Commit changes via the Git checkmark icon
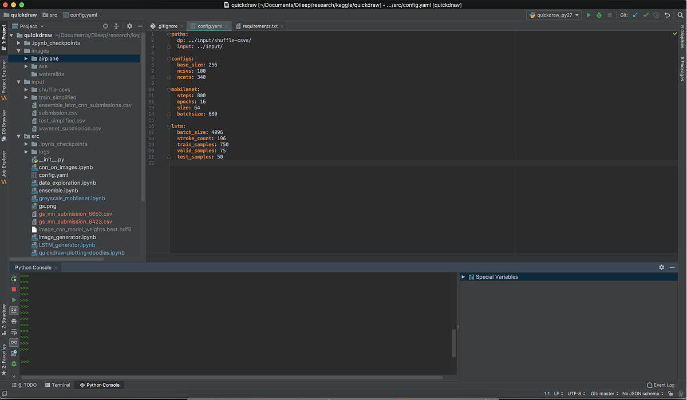This screenshot has height=400, width=687. point(646,15)
